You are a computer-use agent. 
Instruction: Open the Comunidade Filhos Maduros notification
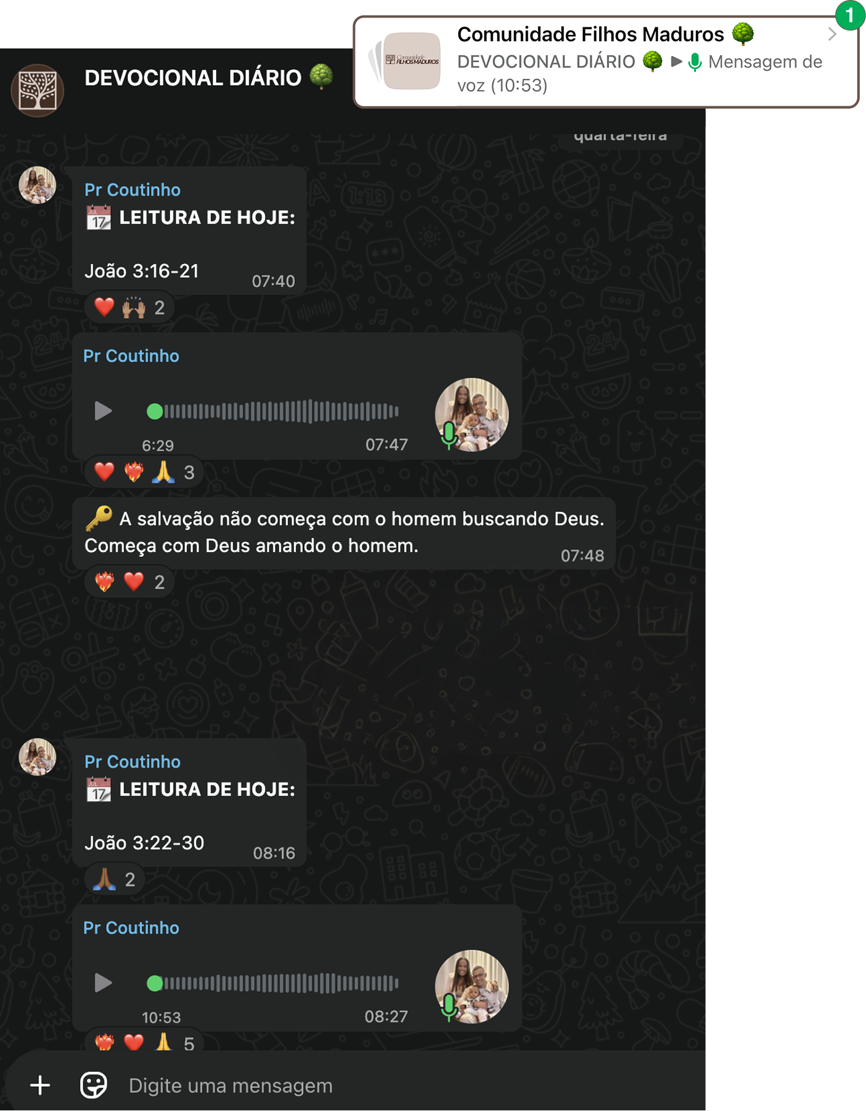pos(606,62)
